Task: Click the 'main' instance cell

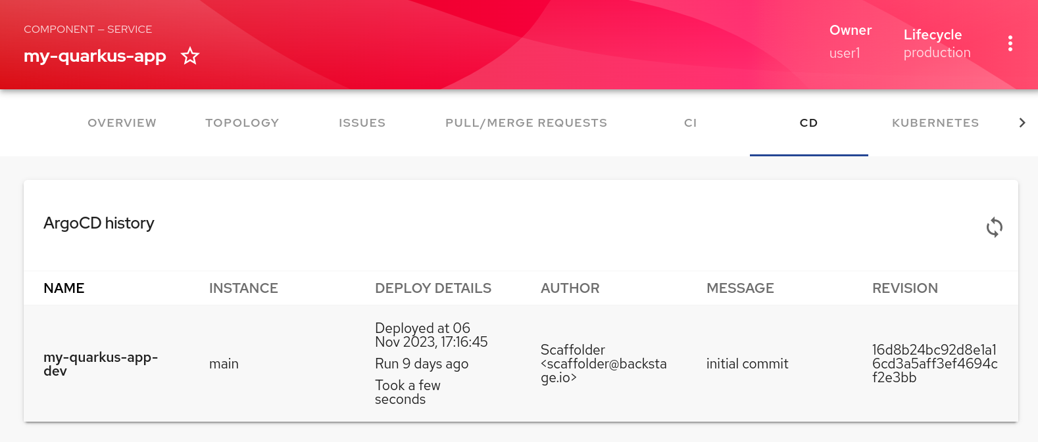Action: pyautogui.click(x=224, y=364)
